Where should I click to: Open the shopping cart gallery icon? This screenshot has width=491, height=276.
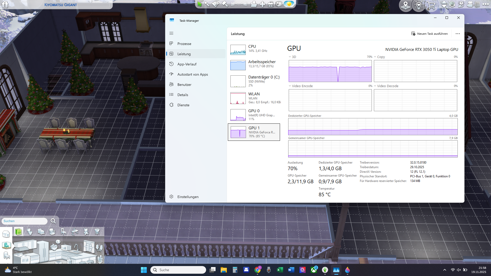[x=431, y=5]
